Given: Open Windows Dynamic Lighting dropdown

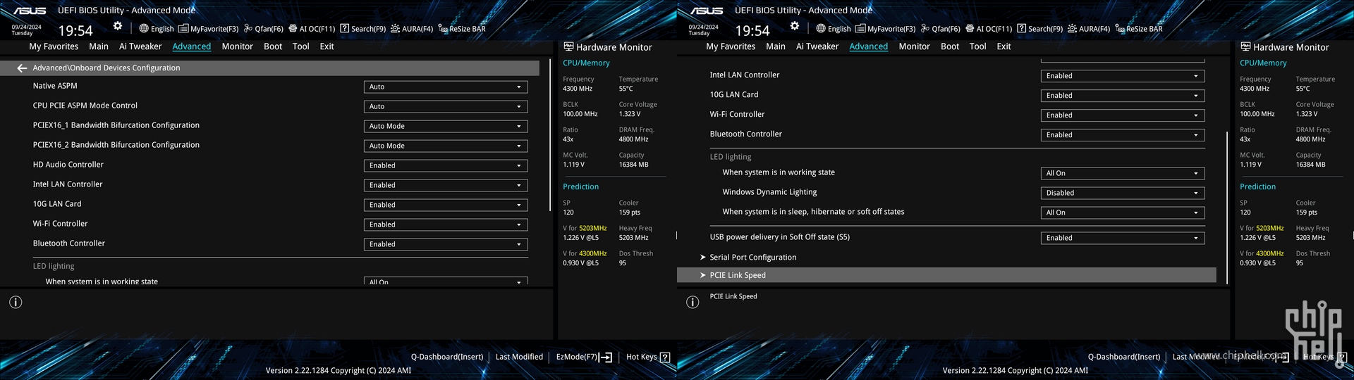Looking at the screenshot, I should point(1123,193).
